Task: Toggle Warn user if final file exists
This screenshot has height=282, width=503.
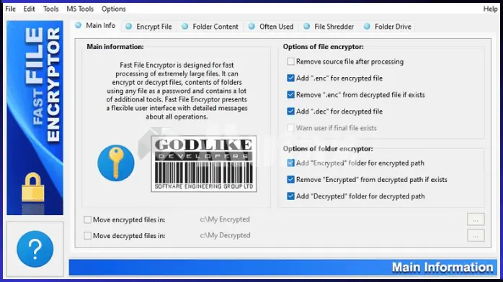Action: tap(290, 128)
